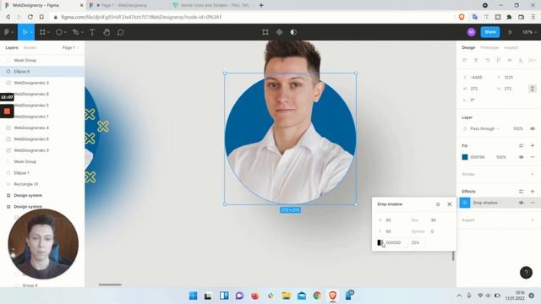Click the Create component icon
Viewport: 541px width, 304px height.
[279, 32]
